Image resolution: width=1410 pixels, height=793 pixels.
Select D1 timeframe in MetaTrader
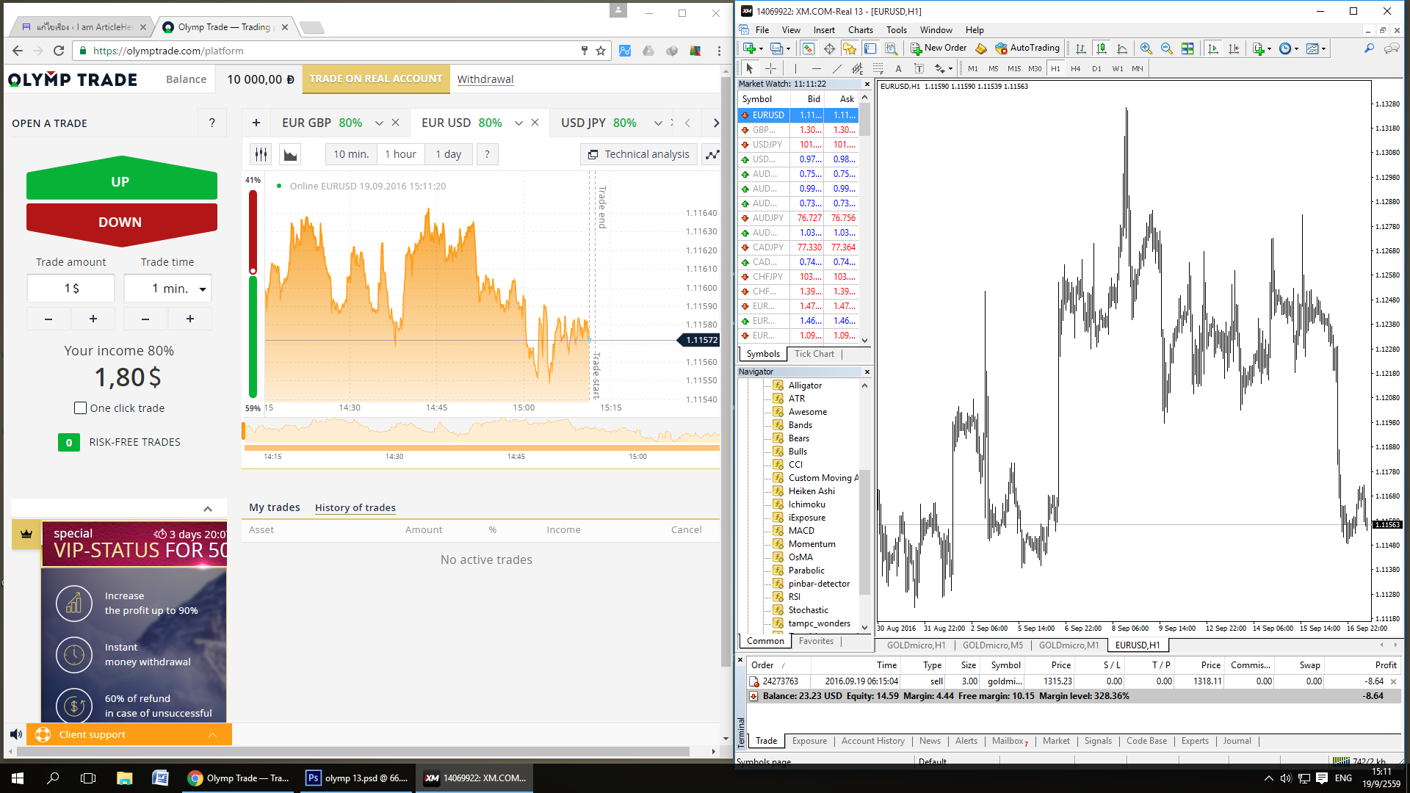(1096, 68)
